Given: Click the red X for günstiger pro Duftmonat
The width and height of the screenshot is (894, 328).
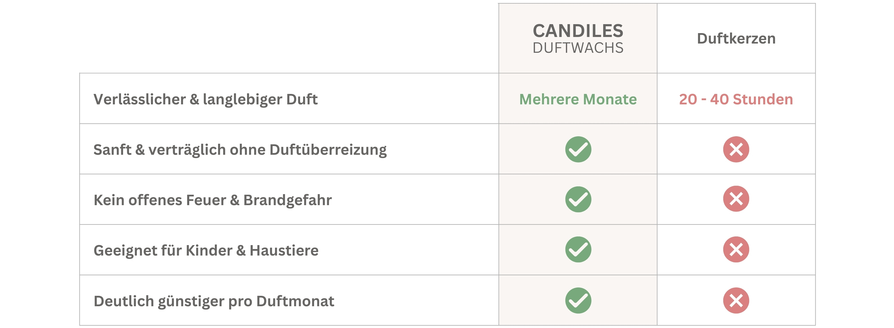Looking at the screenshot, I should 736,300.
